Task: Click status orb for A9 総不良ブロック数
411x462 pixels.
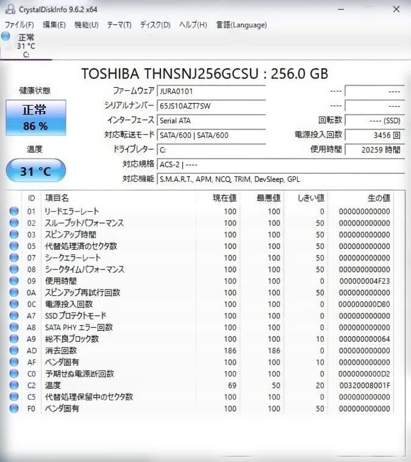Action: pos(14,339)
